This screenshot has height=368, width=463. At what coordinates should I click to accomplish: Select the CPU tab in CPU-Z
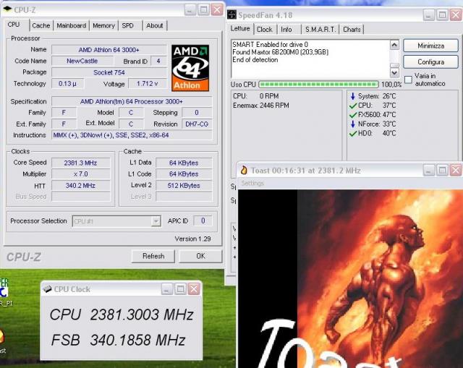click(x=14, y=25)
